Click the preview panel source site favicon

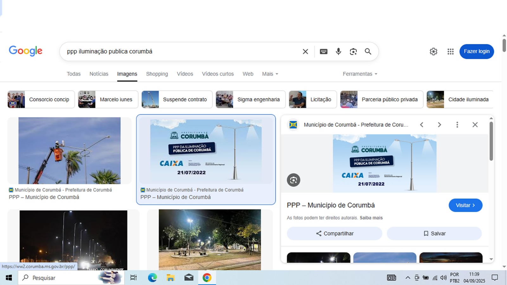click(x=293, y=125)
